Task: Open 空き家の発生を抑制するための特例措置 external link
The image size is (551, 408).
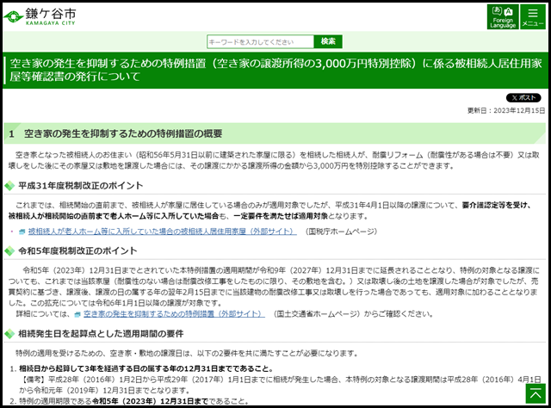Action: coord(174,314)
